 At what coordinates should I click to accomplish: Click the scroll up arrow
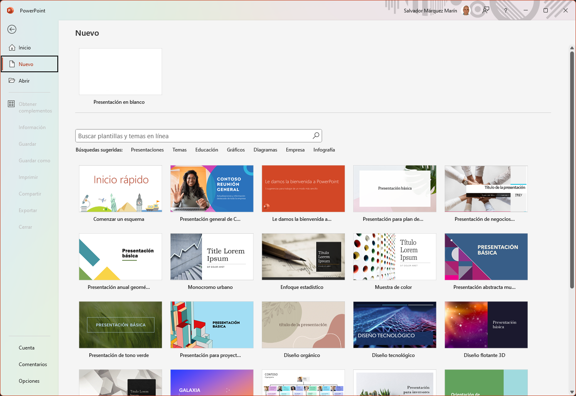[572, 48]
